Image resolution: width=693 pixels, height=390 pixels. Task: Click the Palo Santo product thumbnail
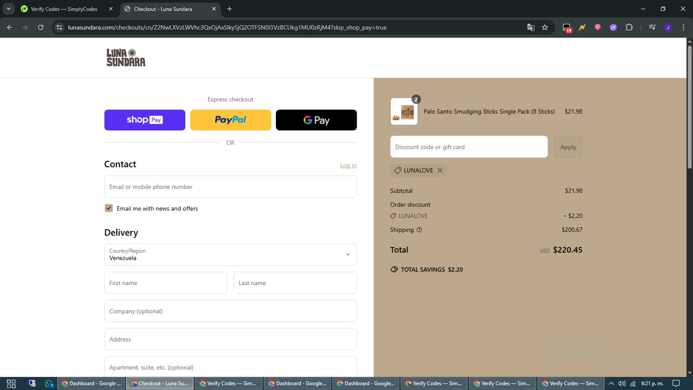[x=404, y=111]
